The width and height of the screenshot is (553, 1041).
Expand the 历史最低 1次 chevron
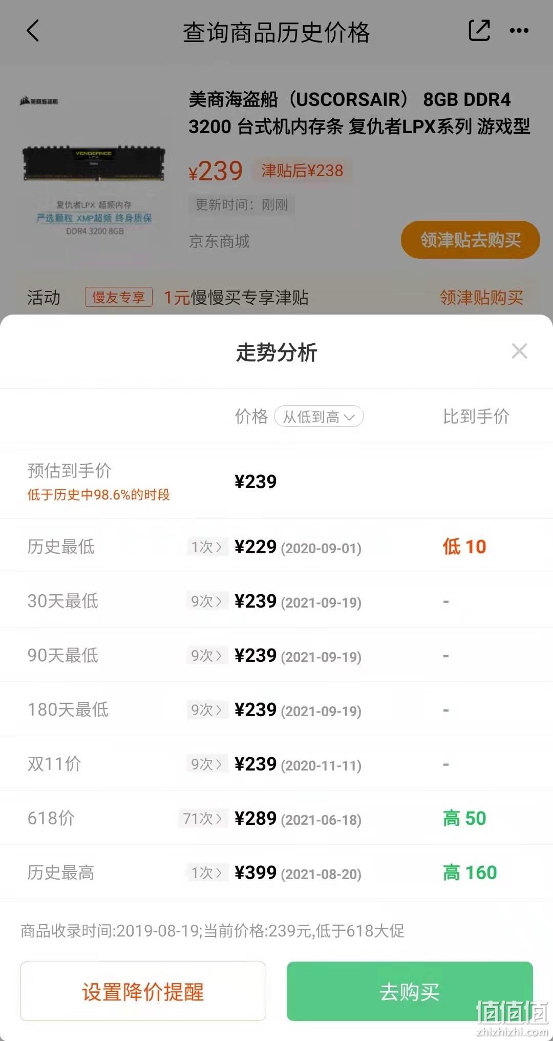[x=207, y=547]
